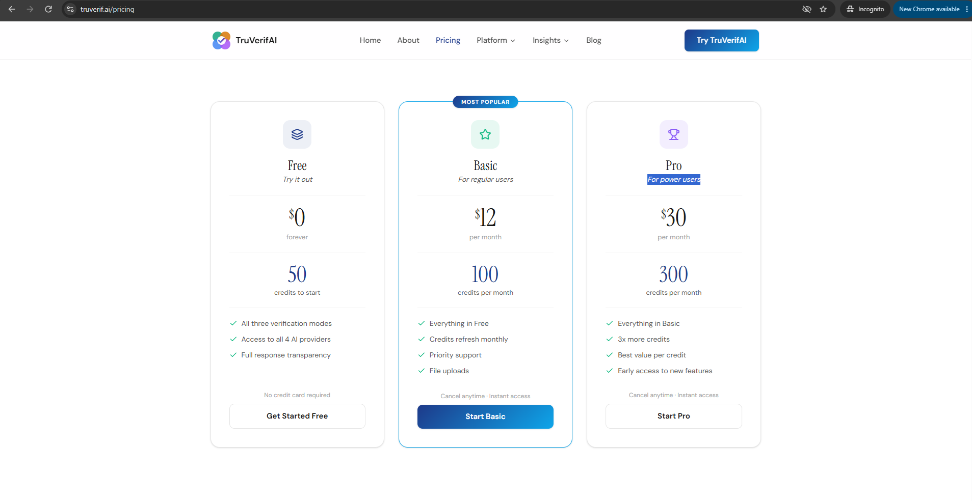Reload the page with the refresh icon
The image size is (972, 501).
pos(48,9)
